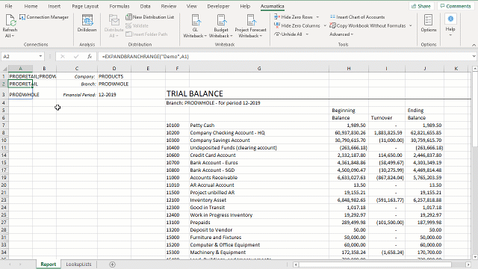
Task: Switch to the Home tab
Action: point(31,6)
